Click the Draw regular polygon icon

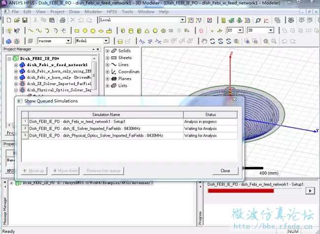93,31
